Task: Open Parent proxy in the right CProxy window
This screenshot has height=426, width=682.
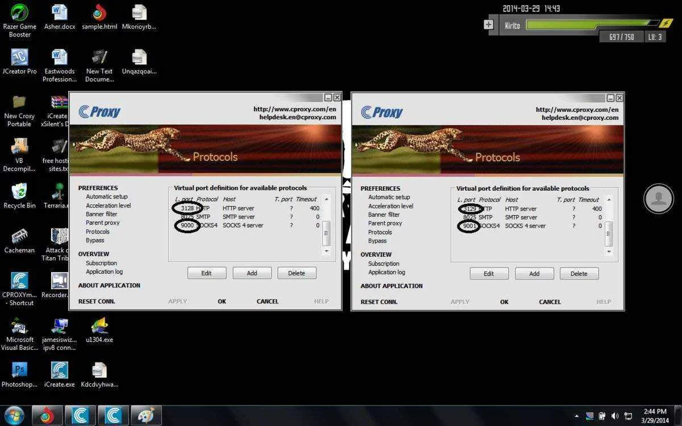Action: (385, 223)
